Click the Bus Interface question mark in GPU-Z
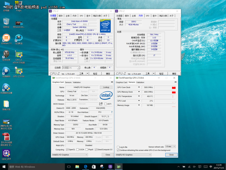 [x=112, y=112]
